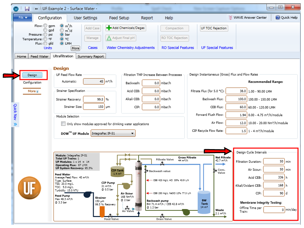Click the Adjust Final pH button
This screenshot has width=304, height=228.
tap(121, 38)
